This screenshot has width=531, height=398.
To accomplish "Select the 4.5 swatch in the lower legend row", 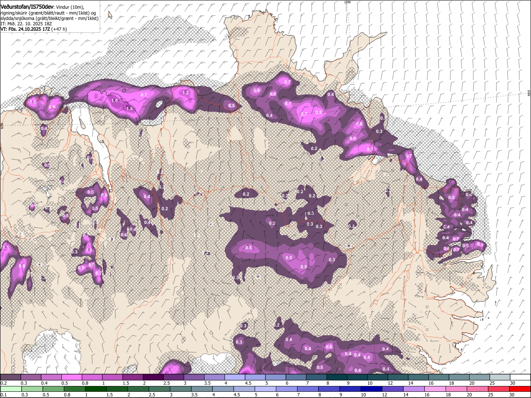I will pyautogui.click(x=244, y=389).
